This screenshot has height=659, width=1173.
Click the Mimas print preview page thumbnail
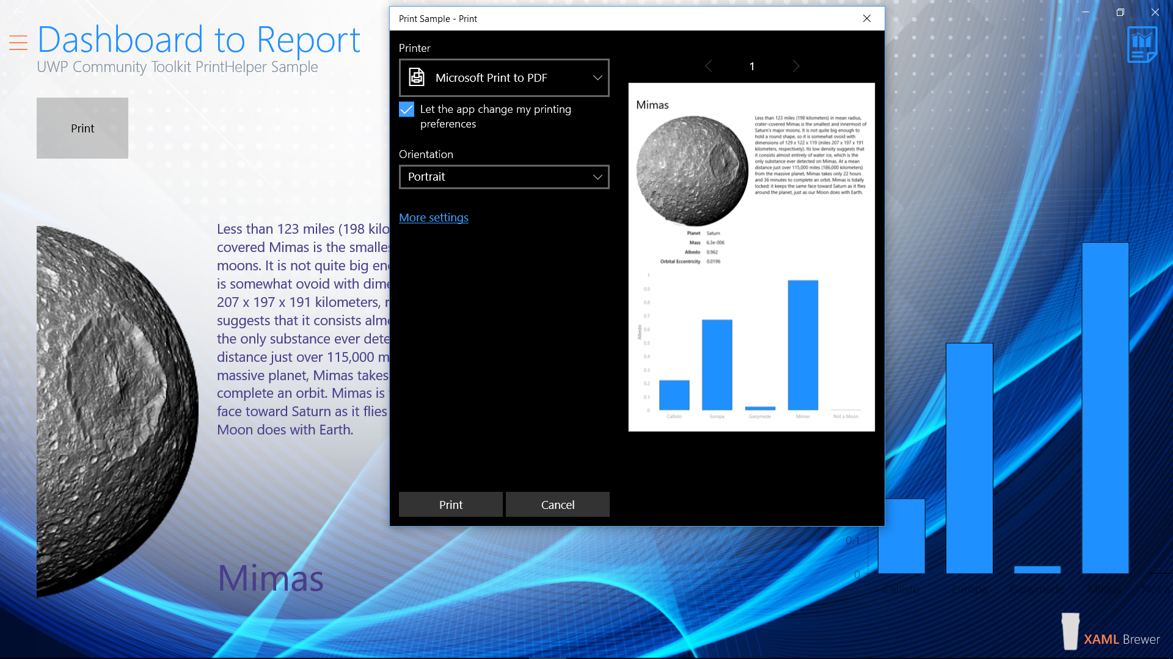coord(751,257)
